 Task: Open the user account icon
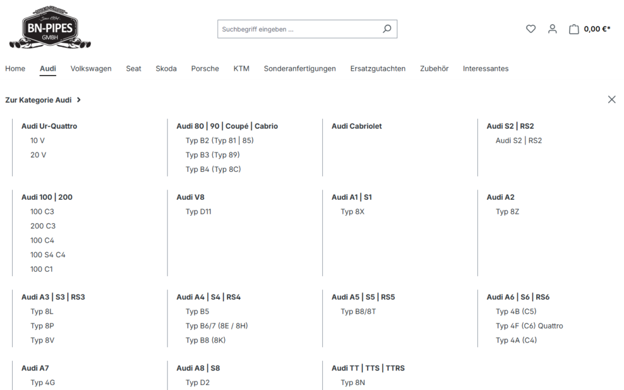[552, 29]
